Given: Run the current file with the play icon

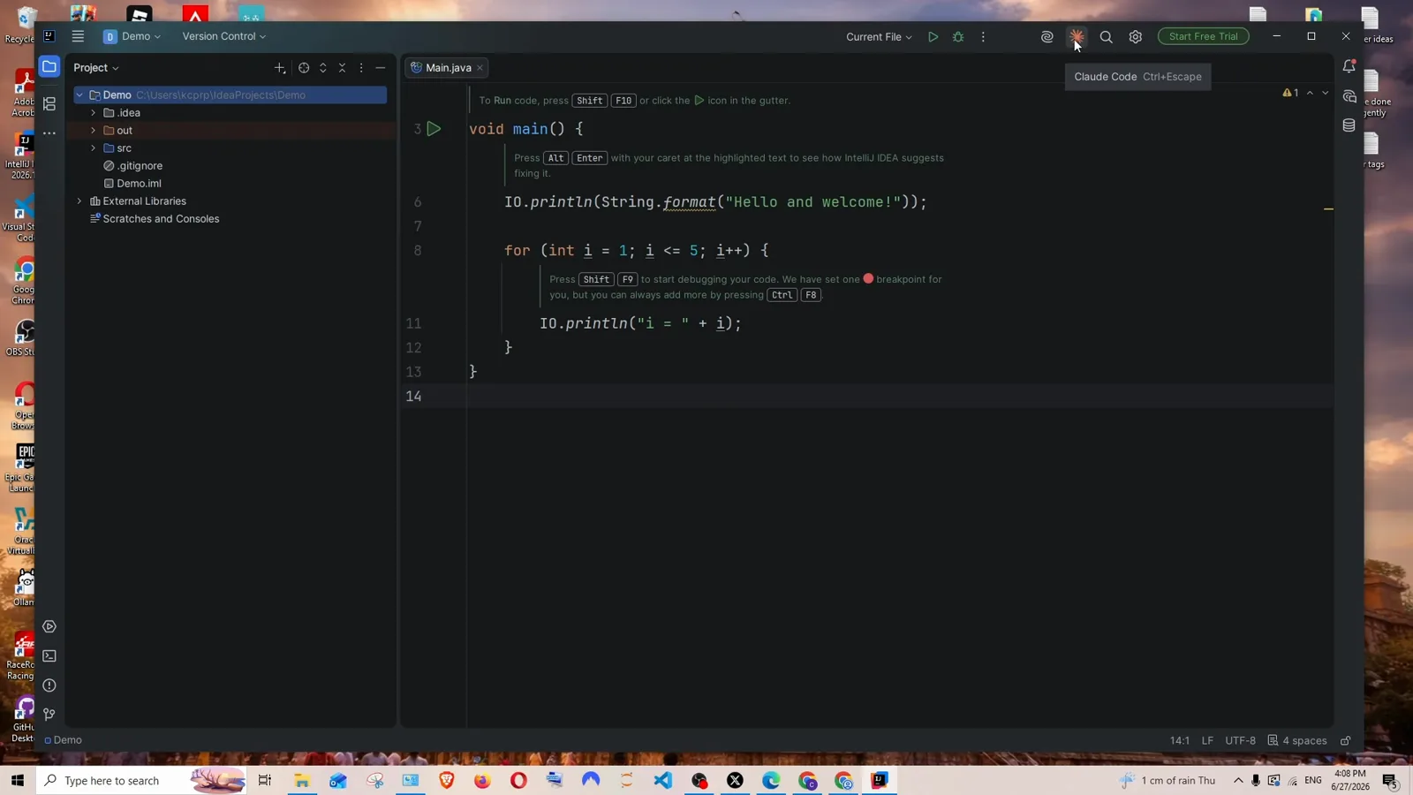Looking at the screenshot, I should [x=933, y=36].
